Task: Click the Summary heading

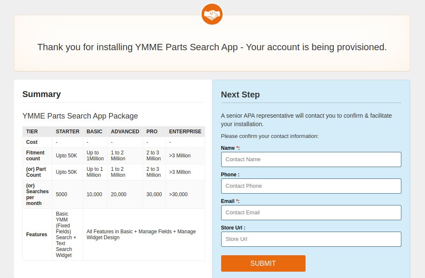Action: 41,94
